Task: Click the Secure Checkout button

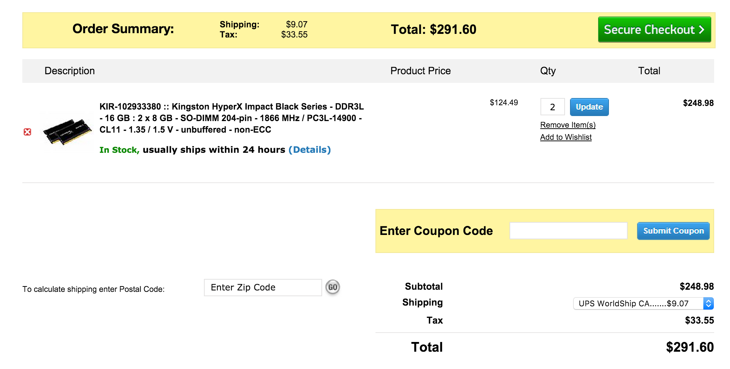Action: (654, 30)
